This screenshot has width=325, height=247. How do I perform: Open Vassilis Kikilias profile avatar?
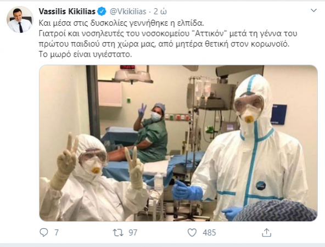[x=20, y=20]
